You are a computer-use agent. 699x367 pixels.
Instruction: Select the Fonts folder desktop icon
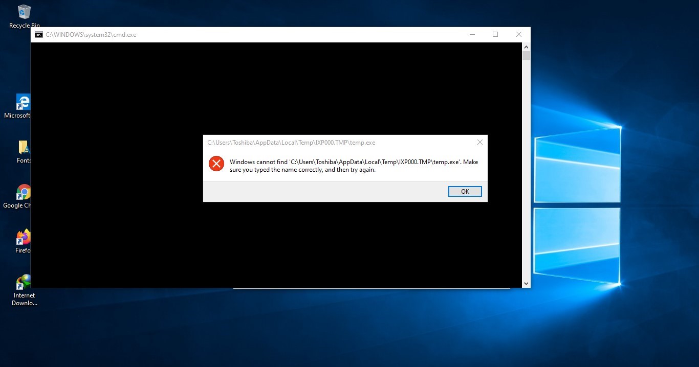click(x=24, y=151)
